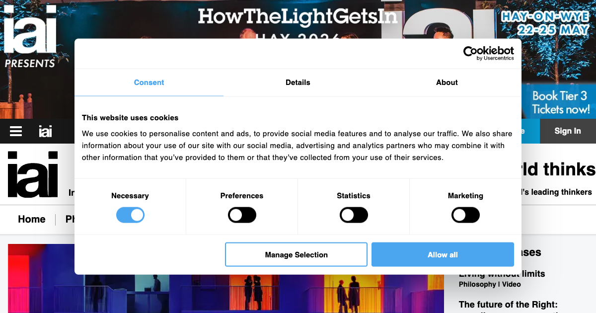Select the Consent tab
This screenshot has width=596, height=313.
point(149,82)
